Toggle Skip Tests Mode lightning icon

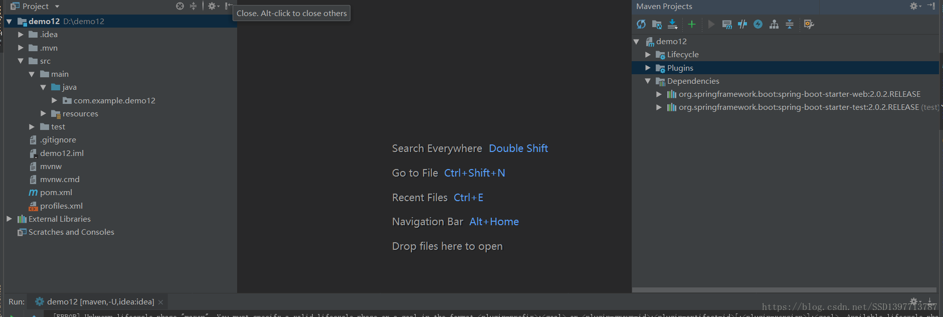coord(758,24)
